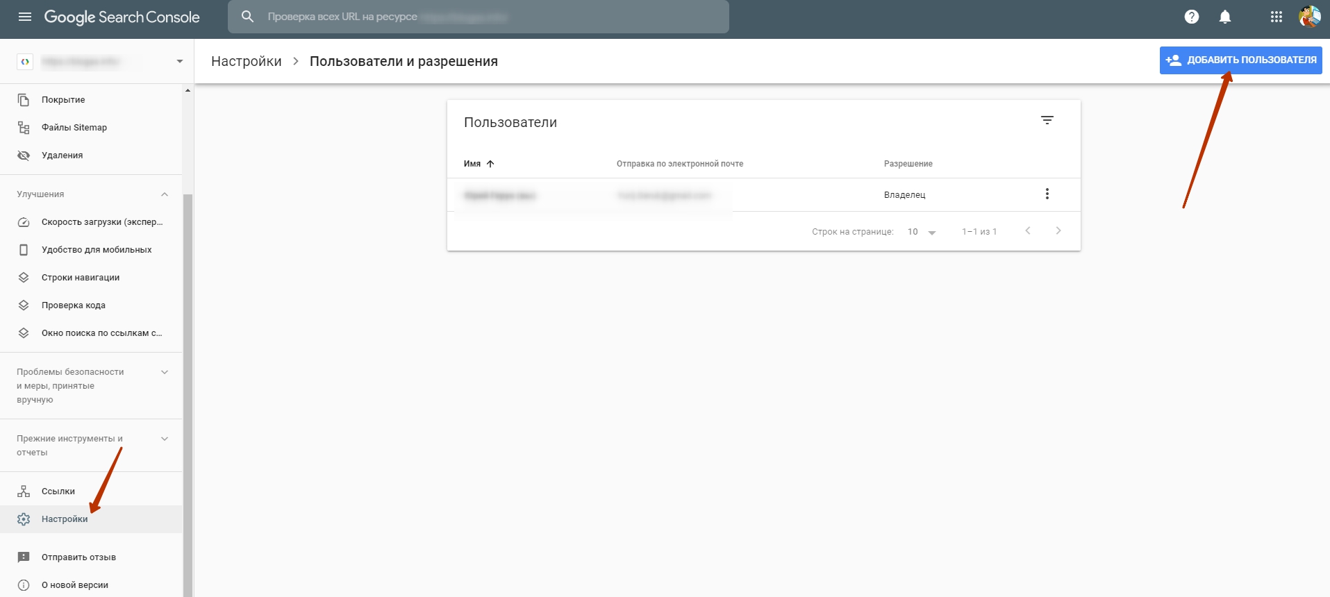
Task: Click the Help question mark icon
Action: [x=1191, y=17]
